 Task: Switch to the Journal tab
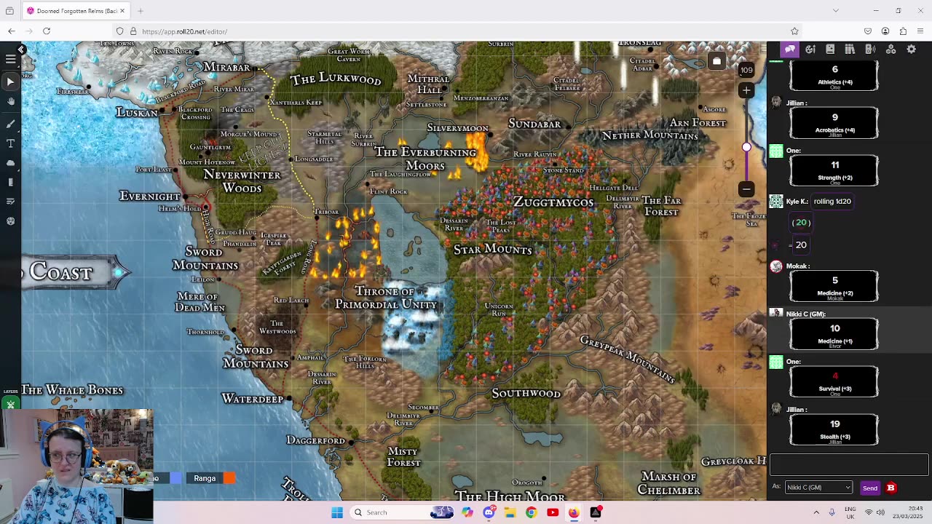point(830,49)
